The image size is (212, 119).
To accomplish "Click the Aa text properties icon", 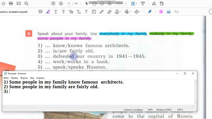I will coord(176,12).
